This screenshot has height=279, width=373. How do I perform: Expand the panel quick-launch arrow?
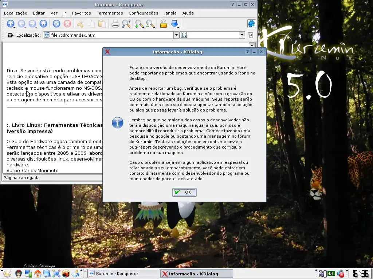tap(82, 271)
